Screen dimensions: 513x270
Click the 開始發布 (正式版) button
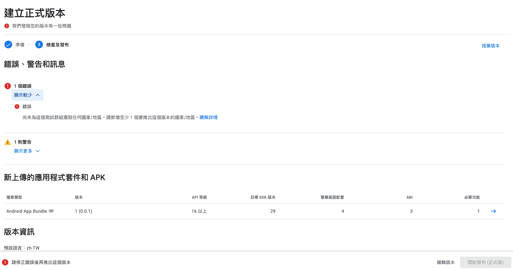point(485,262)
